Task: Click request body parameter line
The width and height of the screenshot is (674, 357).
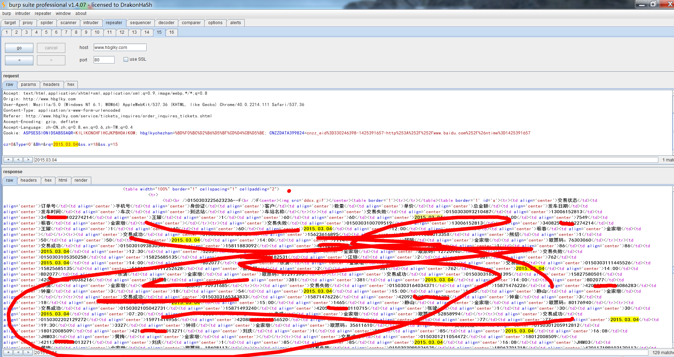Action: point(60,144)
